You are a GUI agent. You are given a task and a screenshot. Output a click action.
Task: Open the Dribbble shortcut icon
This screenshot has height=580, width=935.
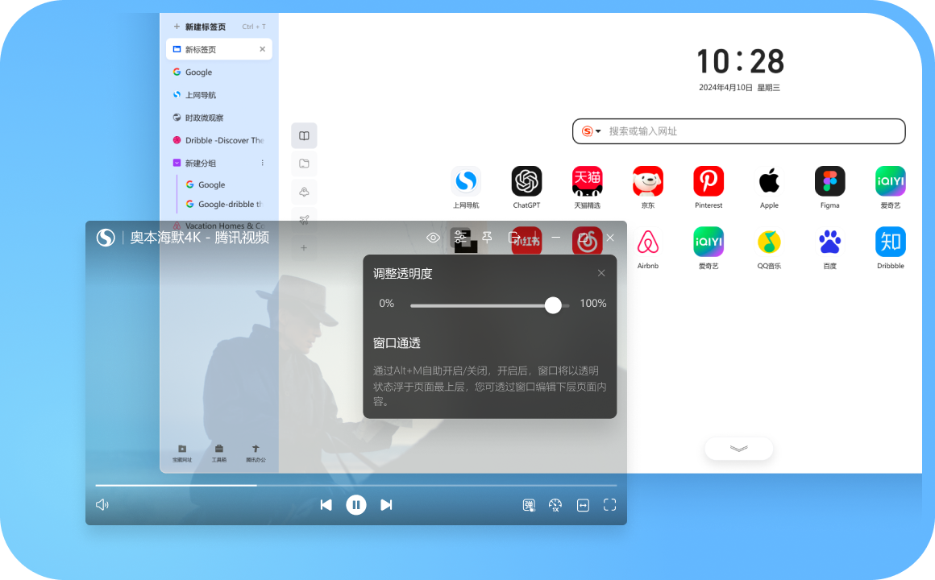(x=890, y=241)
